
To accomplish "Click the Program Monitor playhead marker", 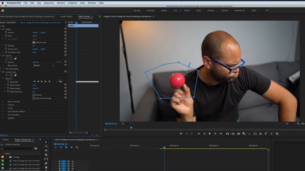I will 132,128.
